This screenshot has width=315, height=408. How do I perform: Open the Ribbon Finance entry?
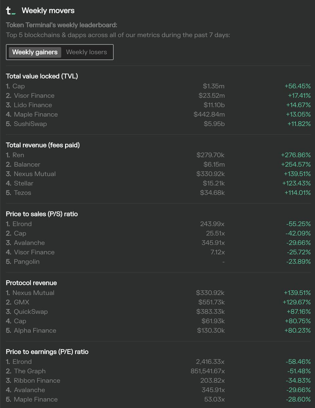click(37, 380)
